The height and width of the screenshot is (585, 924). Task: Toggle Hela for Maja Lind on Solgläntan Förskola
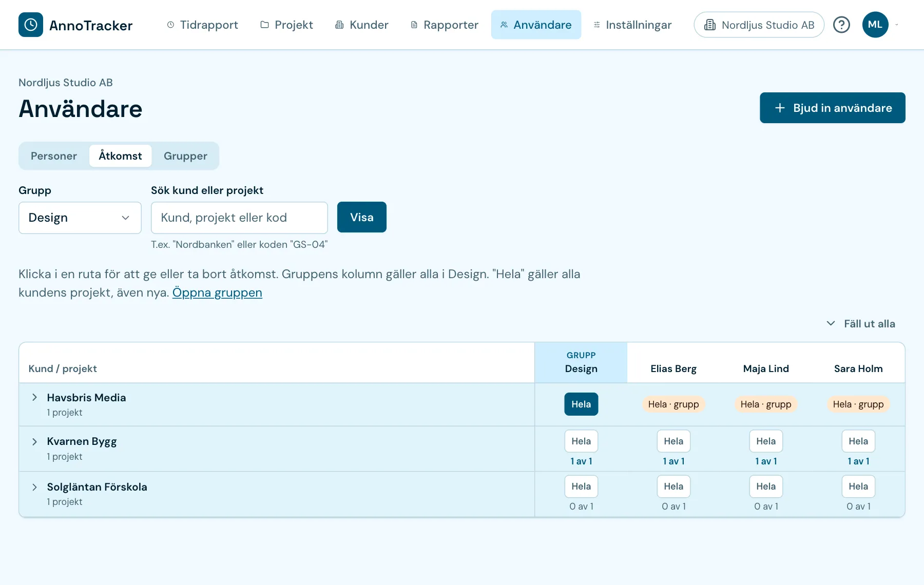pos(766,486)
